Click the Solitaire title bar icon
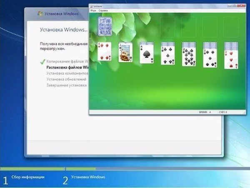The height and width of the screenshot is (188, 250). point(91,6)
